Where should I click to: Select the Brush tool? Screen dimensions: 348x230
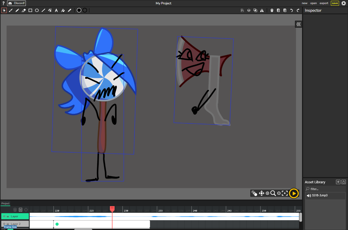pos(11,10)
